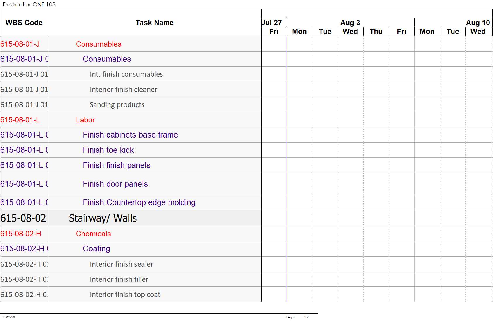Select Finish Countertop edge molding task
This screenshot has width=493, height=321.
click(x=139, y=202)
